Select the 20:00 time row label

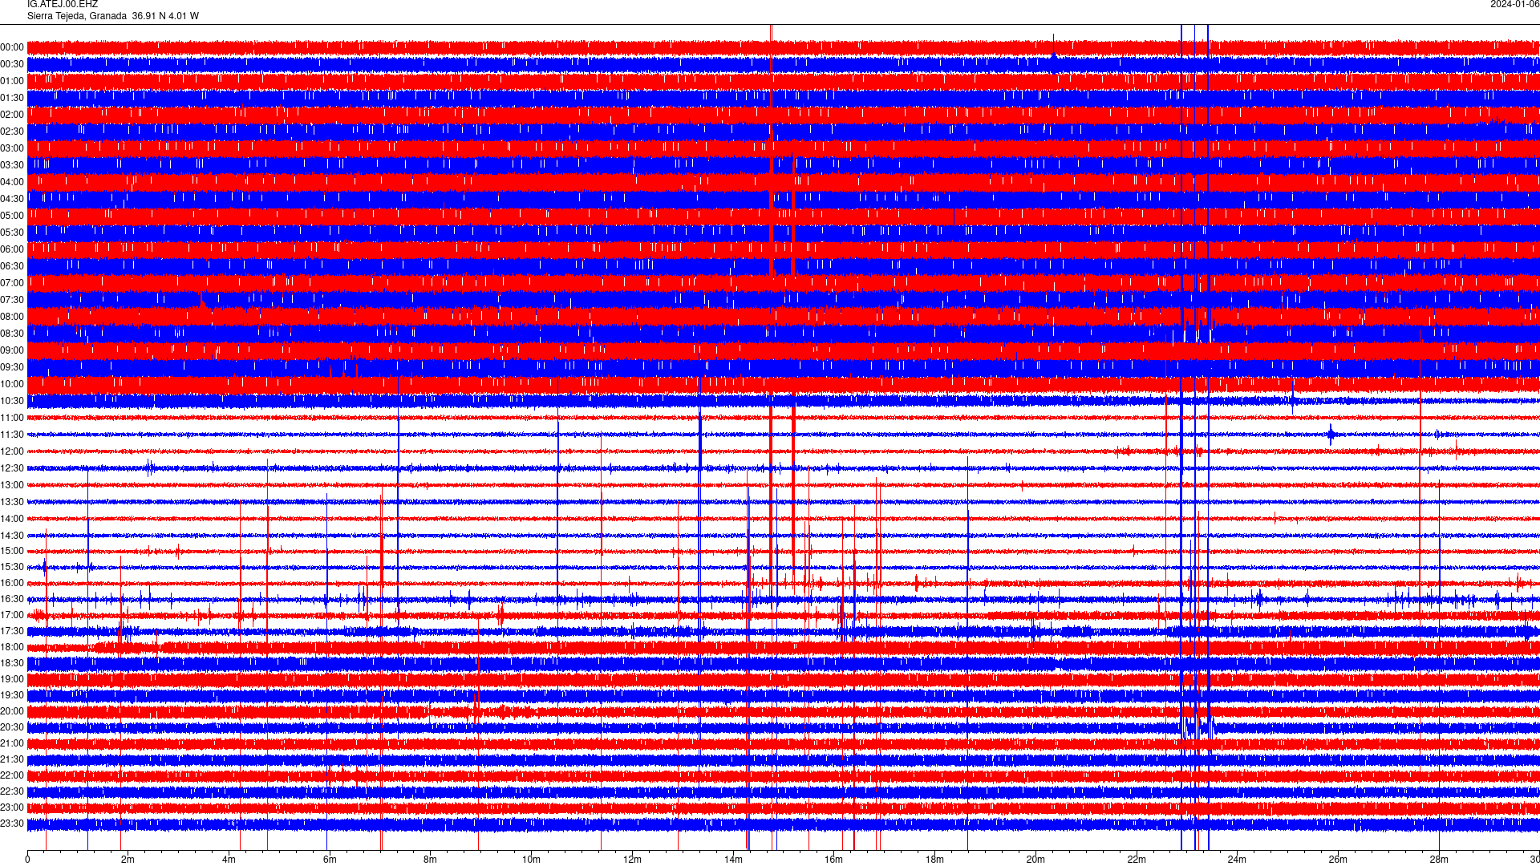point(12,711)
